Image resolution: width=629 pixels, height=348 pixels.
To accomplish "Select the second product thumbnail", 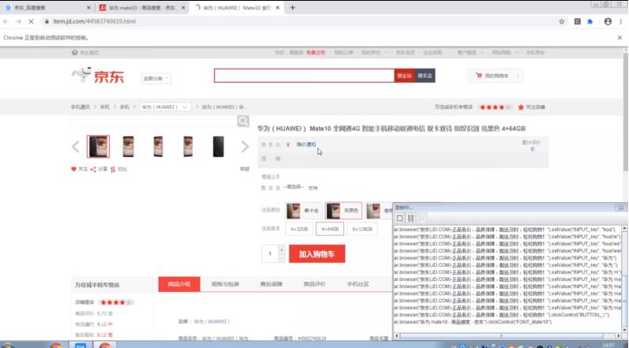I will coord(129,146).
